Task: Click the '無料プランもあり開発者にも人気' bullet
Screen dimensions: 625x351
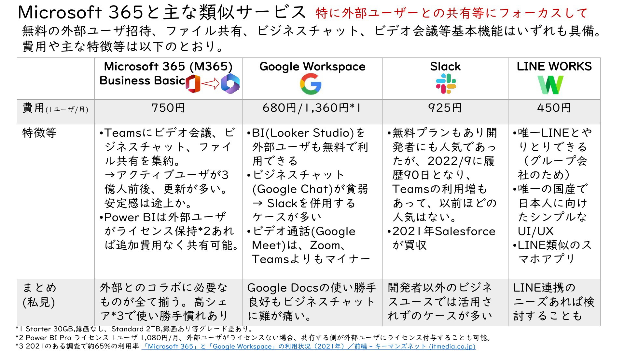Action: (442, 175)
